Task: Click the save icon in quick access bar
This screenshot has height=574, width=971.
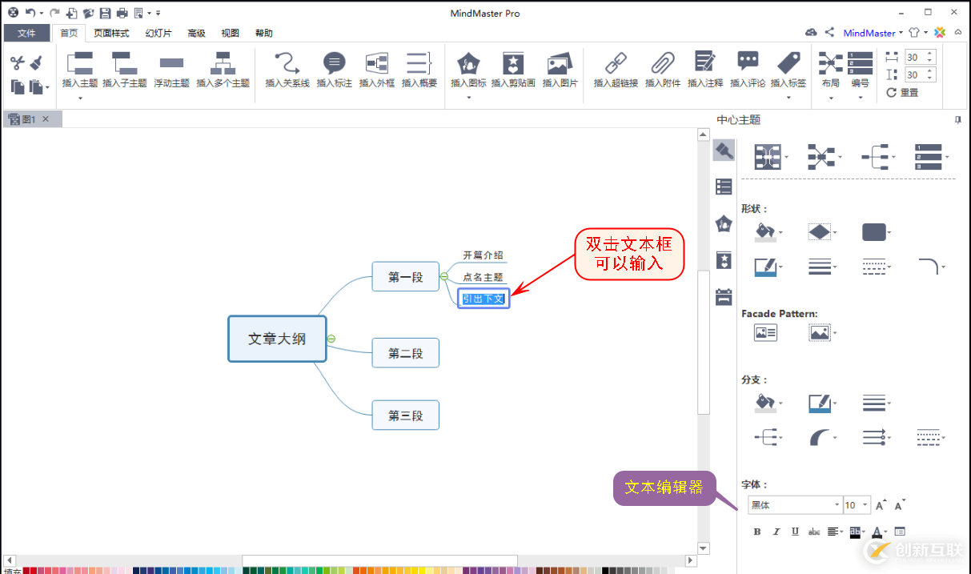Action: [105, 13]
